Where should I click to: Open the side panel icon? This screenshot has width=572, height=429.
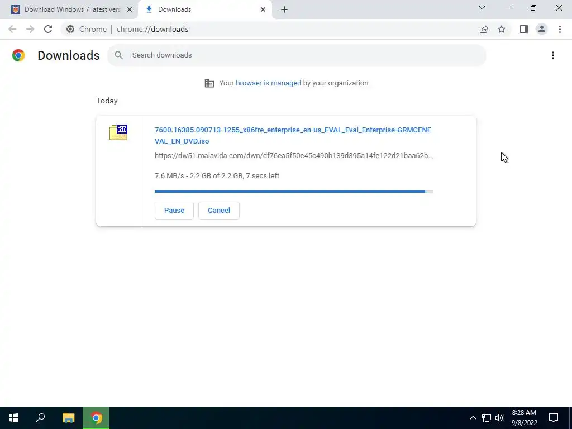524,29
